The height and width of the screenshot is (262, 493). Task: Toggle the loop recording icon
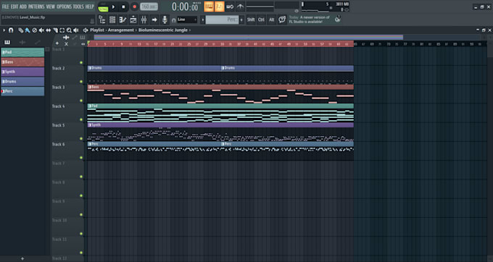[x=230, y=7]
